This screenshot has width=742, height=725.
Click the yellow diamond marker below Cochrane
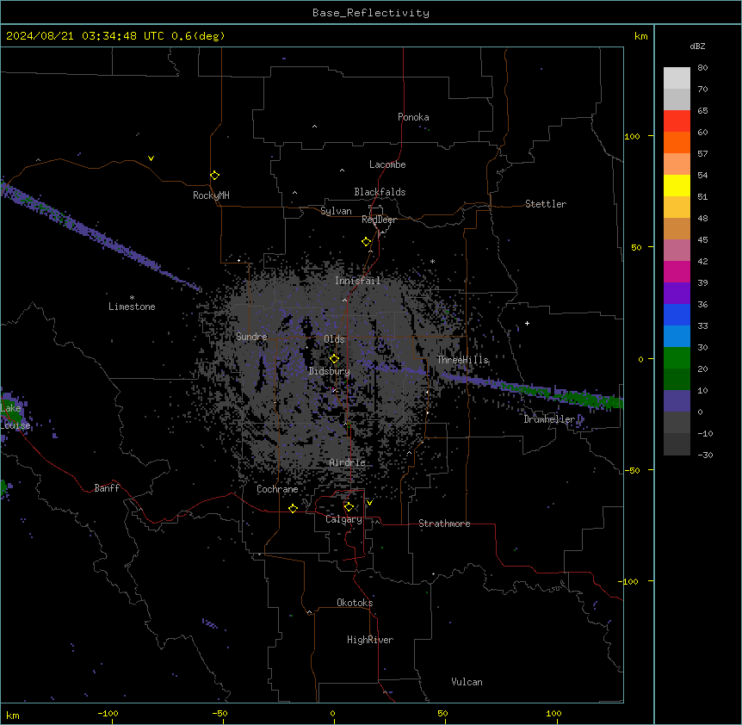(293, 508)
